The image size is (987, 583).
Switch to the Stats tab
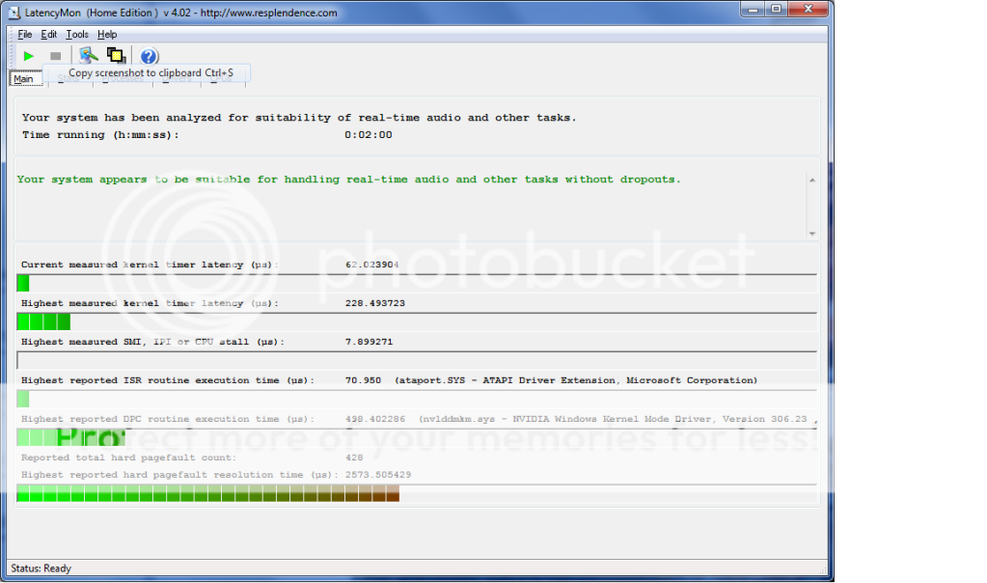tap(68, 78)
